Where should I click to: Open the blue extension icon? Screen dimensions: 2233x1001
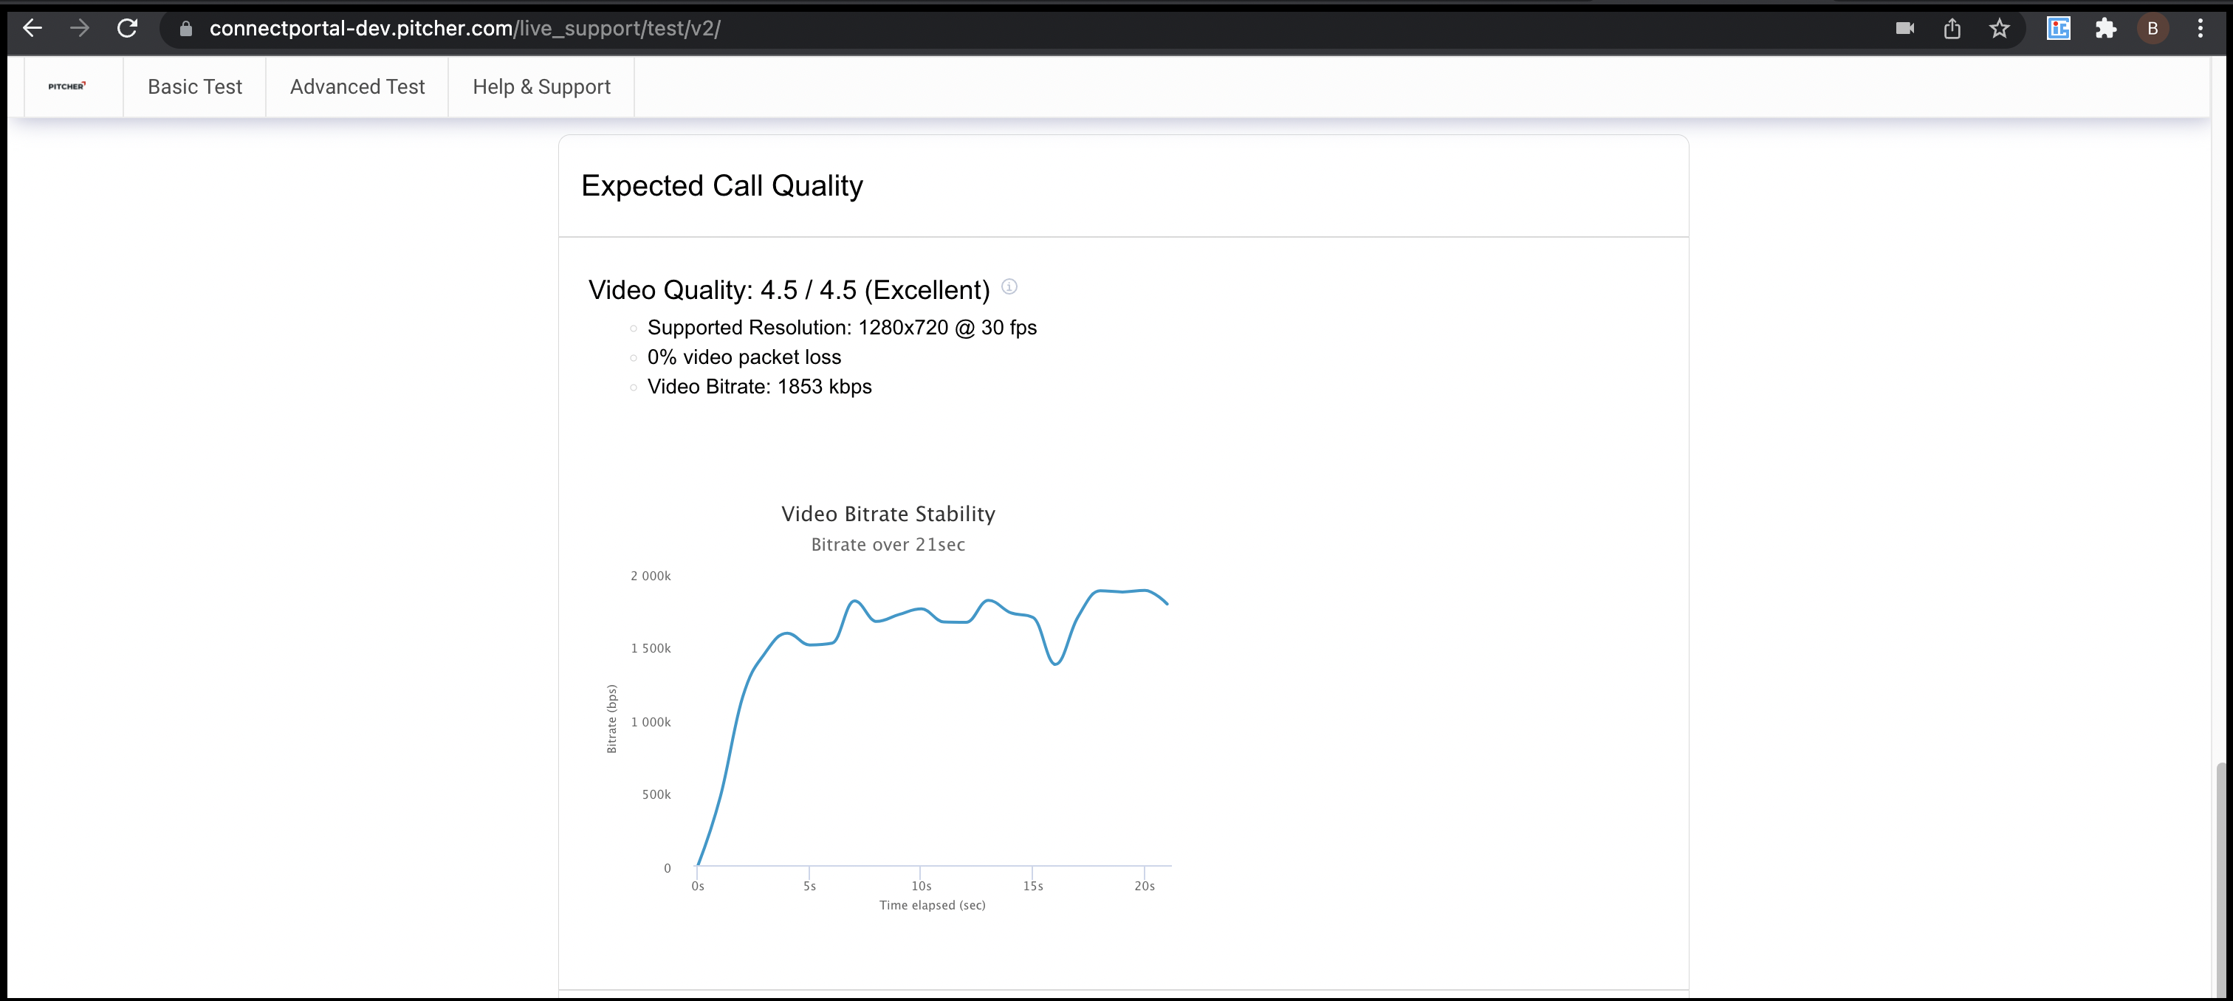tap(2059, 29)
